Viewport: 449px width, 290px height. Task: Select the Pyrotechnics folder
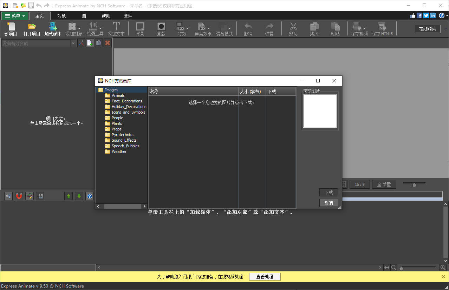[122, 135]
